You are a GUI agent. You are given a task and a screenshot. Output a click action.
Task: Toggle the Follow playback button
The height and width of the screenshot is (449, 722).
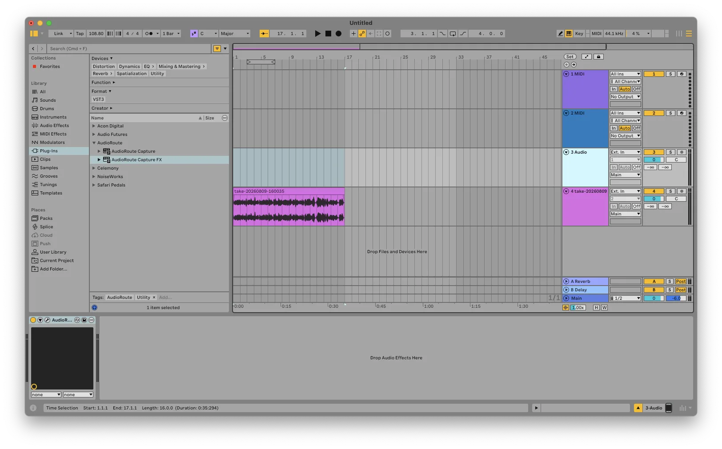pyautogui.click(x=264, y=33)
